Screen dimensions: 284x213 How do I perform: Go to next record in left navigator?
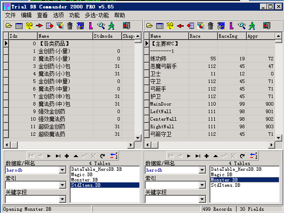[49, 156]
